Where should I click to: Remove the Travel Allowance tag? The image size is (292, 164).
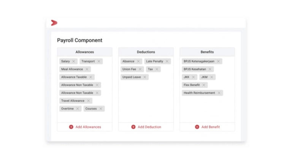click(x=89, y=101)
